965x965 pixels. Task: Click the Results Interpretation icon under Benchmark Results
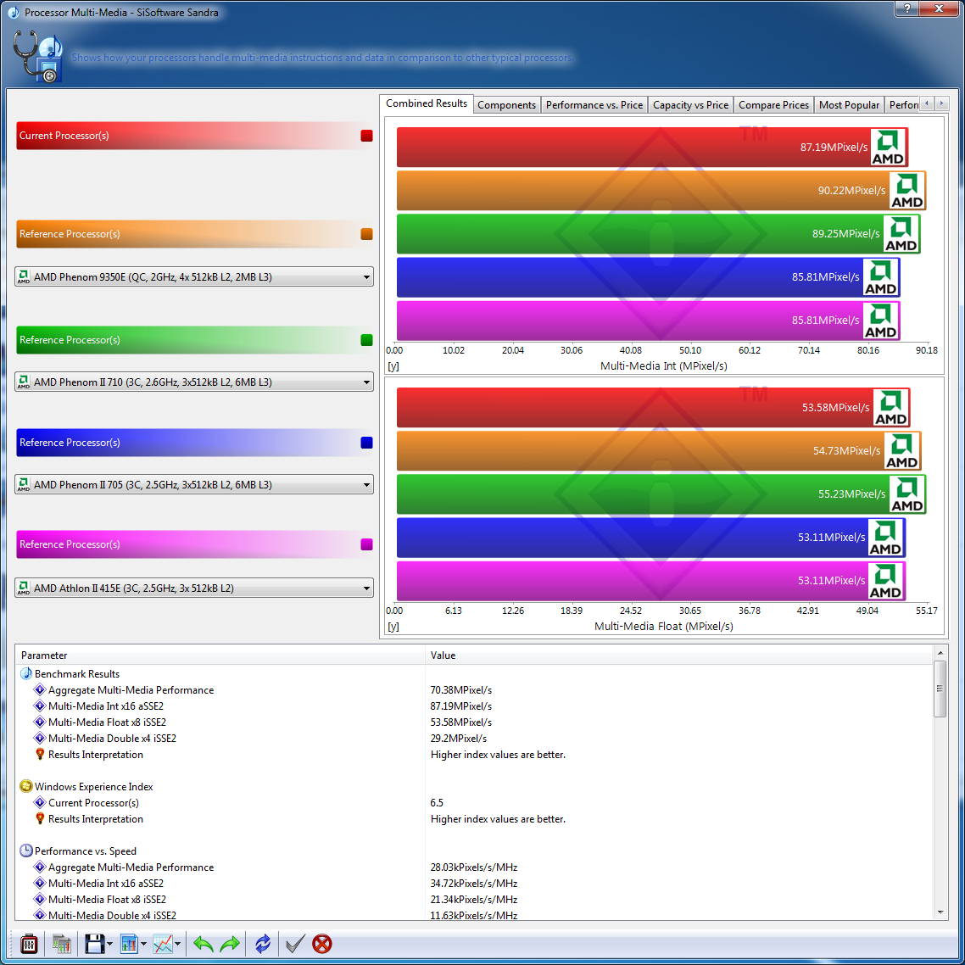point(40,755)
